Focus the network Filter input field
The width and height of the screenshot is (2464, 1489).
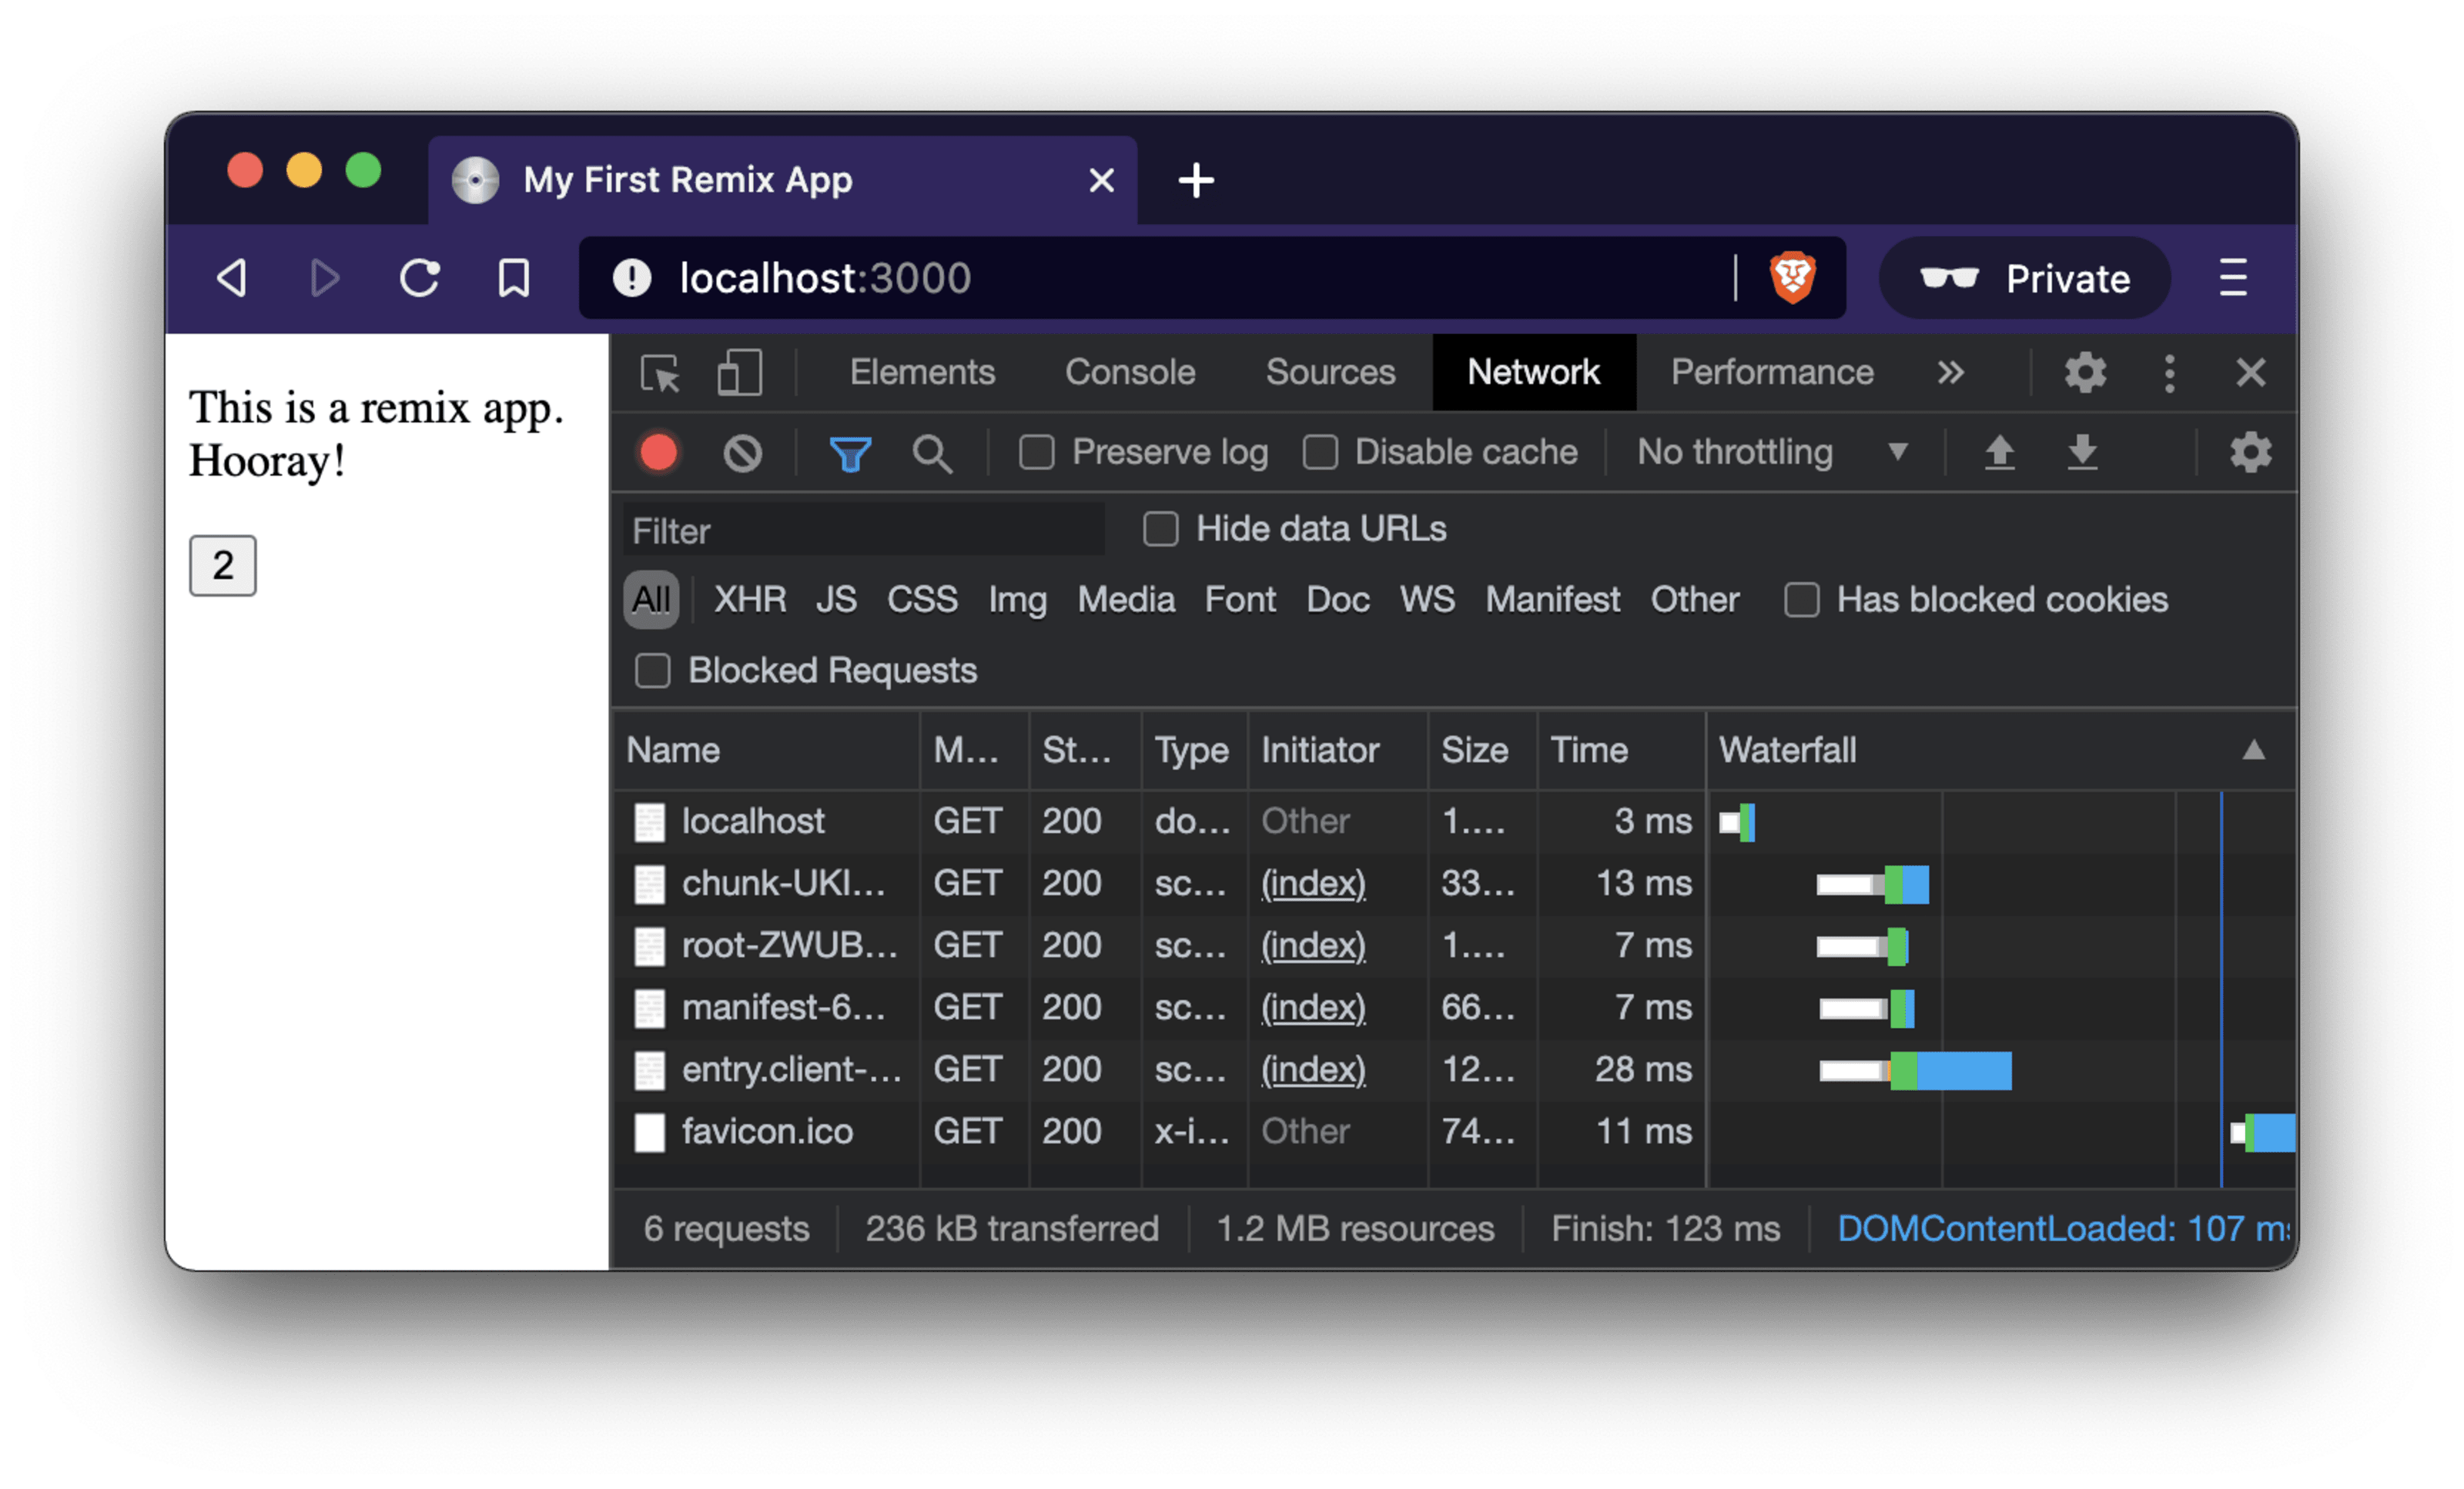click(x=864, y=530)
